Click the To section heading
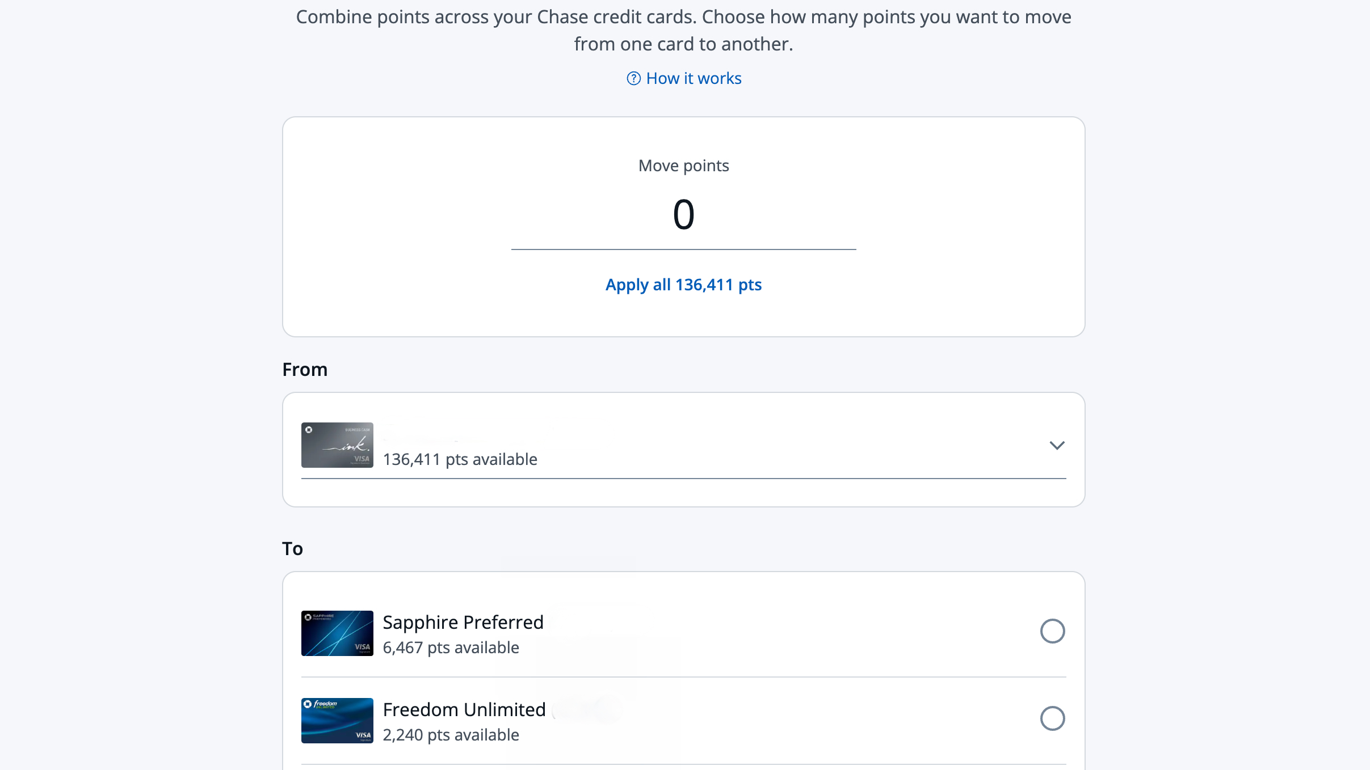Viewport: 1370px width, 770px height. point(292,549)
